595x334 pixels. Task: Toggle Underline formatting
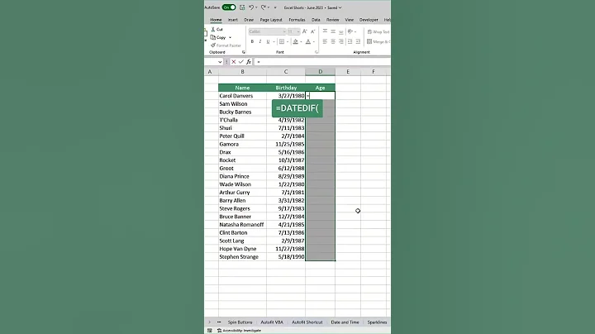click(x=268, y=41)
